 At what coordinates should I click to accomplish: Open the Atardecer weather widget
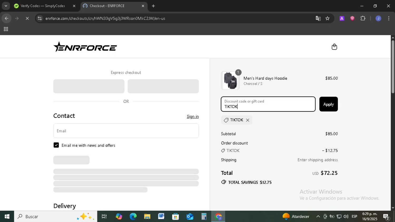tap(296, 216)
